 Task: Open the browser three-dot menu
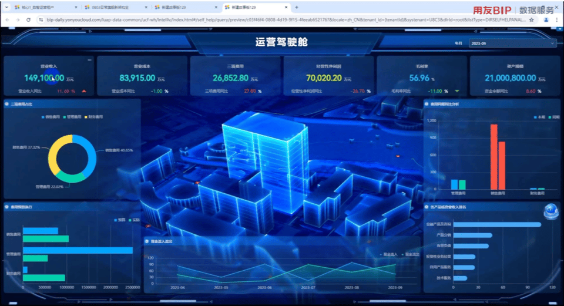[x=557, y=20]
